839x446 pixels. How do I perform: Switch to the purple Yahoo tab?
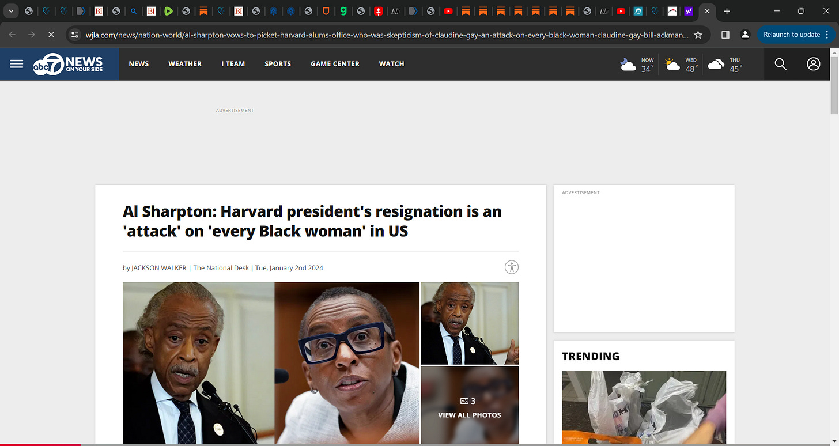(x=689, y=11)
